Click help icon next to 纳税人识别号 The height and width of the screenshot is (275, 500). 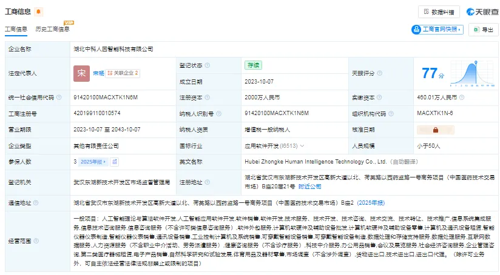point(218,114)
